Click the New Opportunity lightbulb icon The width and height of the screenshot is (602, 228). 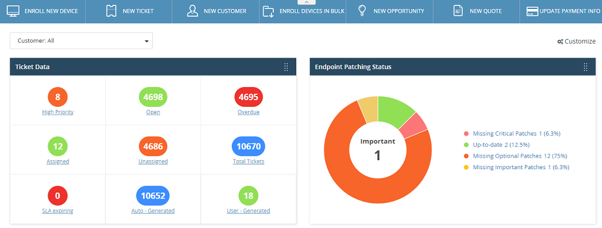tap(361, 11)
